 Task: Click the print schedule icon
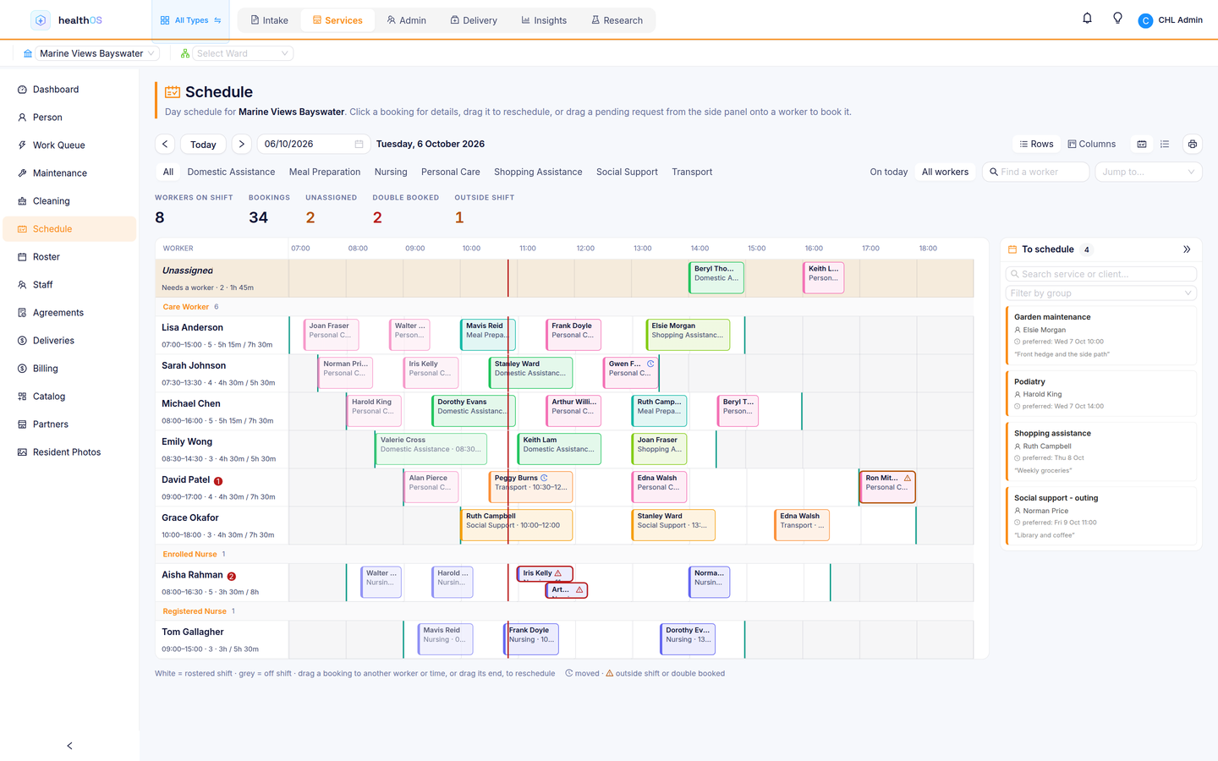point(1192,145)
